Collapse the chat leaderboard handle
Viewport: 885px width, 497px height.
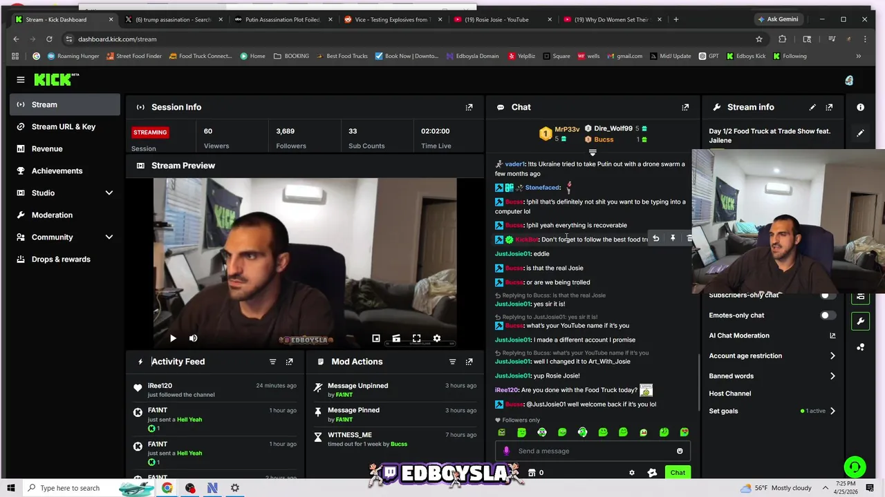coord(593,153)
